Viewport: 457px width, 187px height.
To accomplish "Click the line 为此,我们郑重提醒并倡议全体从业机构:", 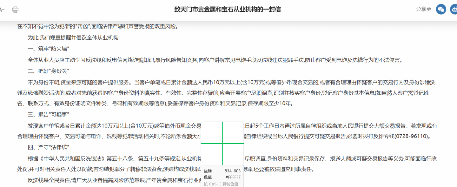I will click(74, 38).
